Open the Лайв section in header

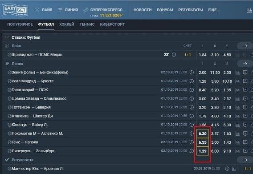[44, 10]
